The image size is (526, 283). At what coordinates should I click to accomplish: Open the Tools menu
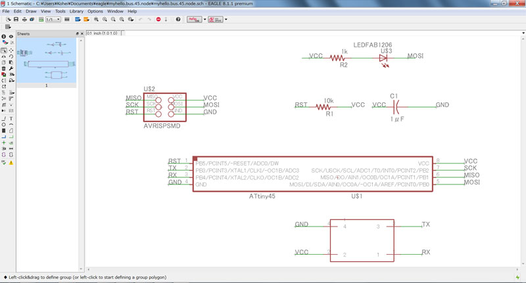pos(60,11)
